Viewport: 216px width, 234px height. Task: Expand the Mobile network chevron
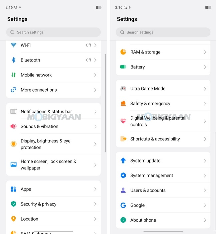pyautogui.click(x=95, y=75)
